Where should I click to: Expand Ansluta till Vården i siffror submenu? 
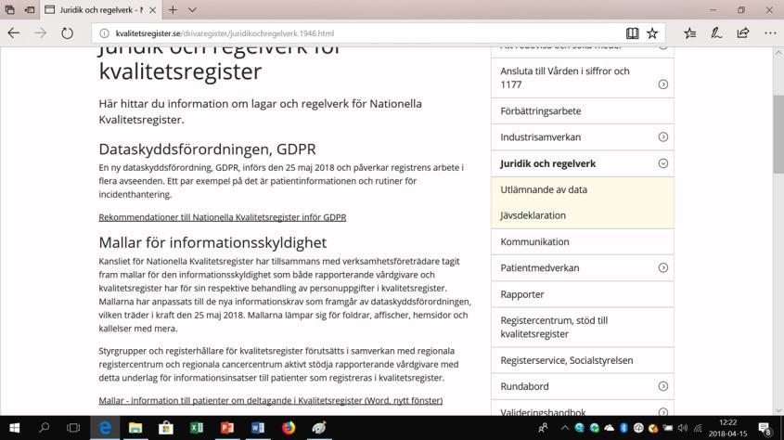click(x=663, y=84)
